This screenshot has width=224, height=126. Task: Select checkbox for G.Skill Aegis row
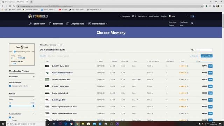[x=41, y=100]
